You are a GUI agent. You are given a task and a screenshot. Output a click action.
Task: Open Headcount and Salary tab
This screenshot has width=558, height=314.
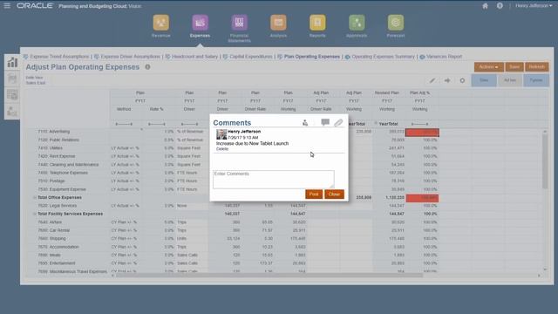[x=194, y=57]
